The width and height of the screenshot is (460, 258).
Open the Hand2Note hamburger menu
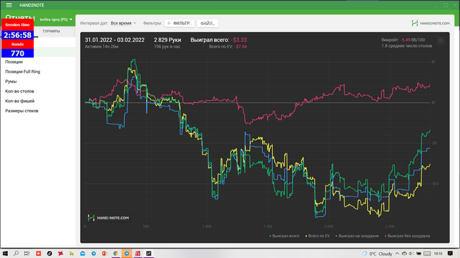[x=9, y=5]
